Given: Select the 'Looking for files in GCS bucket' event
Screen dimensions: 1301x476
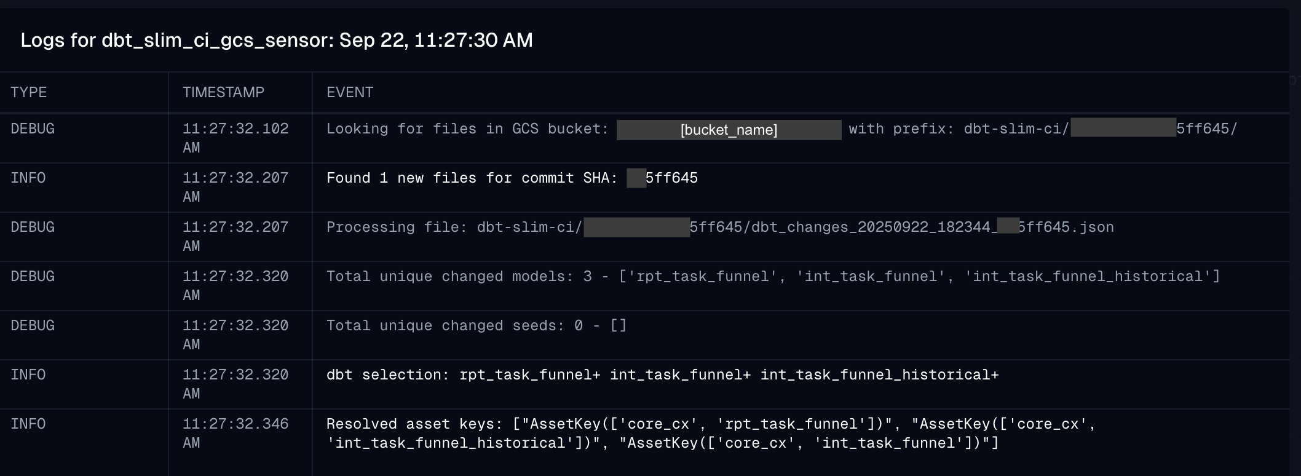Looking at the screenshot, I should (781, 129).
